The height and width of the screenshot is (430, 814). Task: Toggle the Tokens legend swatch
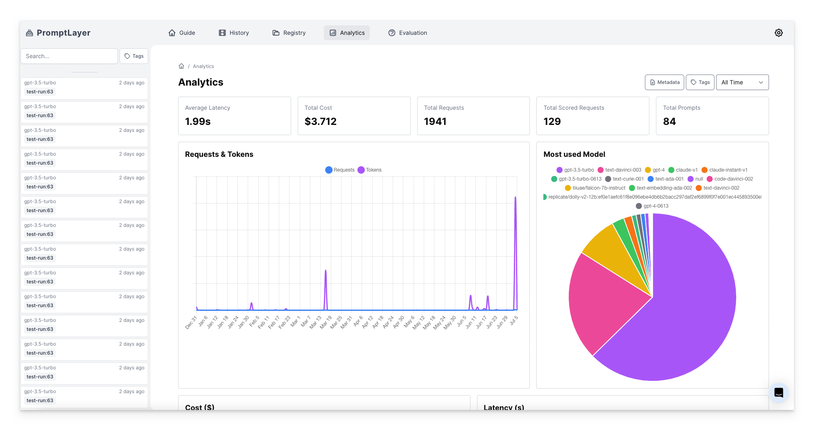tap(361, 170)
